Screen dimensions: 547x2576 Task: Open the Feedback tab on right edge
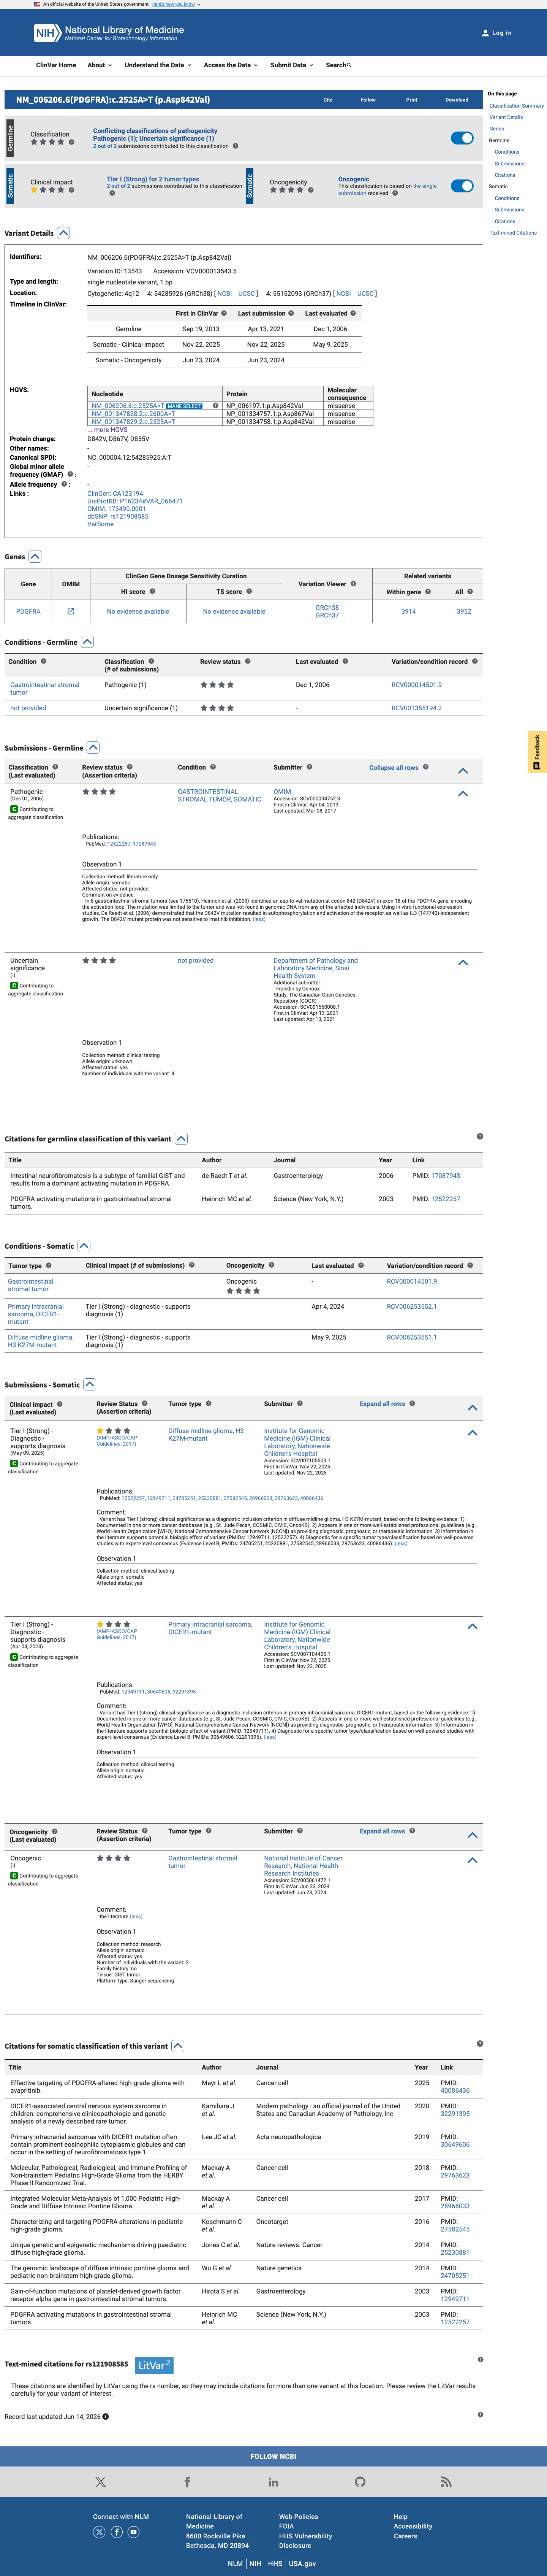pos(537,752)
